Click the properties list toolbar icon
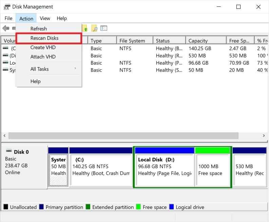269x222 pixels. point(104,28)
